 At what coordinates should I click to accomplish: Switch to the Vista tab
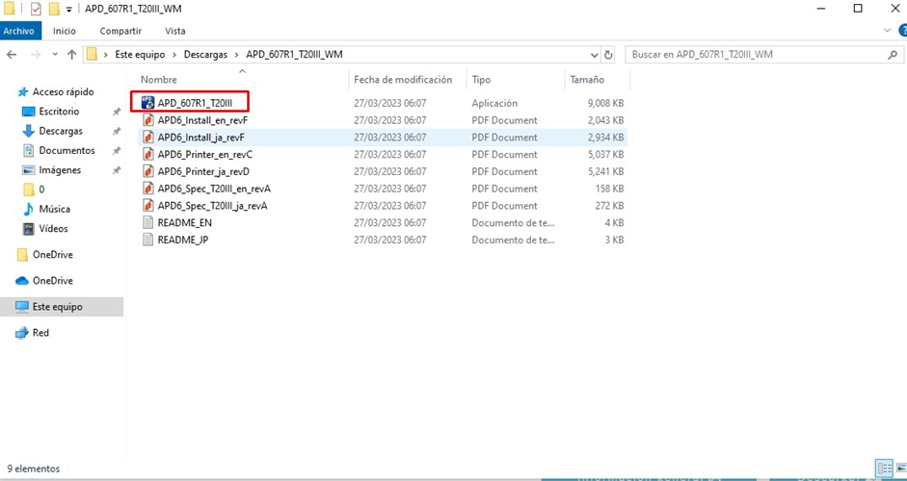175,31
